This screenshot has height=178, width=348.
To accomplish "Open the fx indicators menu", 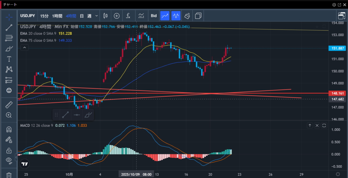I will [x=128, y=16].
